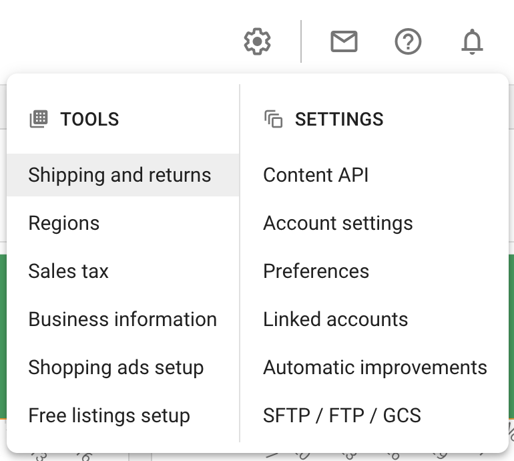
Task: Select Free listings setup
Action: (x=109, y=416)
